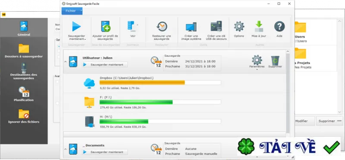Click Créer une image système icon
The height and width of the screenshot is (160, 345).
(x=191, y=27)
